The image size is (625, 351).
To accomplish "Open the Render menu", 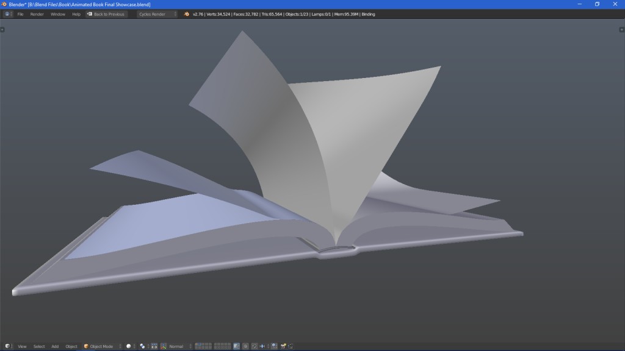I will (x=37, y=14).
